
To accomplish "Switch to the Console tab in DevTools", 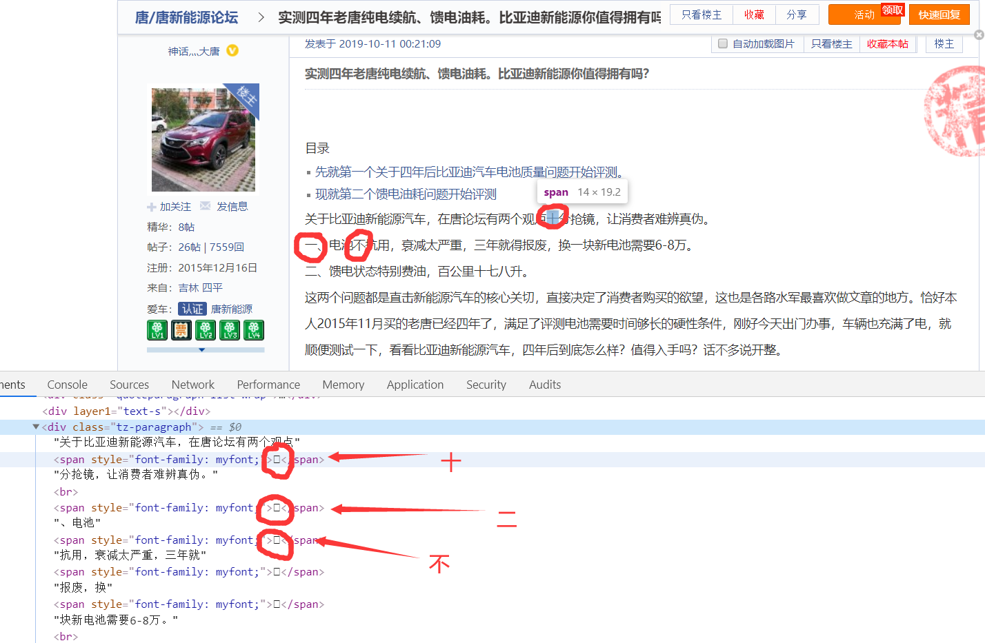I will pyautogui.click(x=67, y=385).
